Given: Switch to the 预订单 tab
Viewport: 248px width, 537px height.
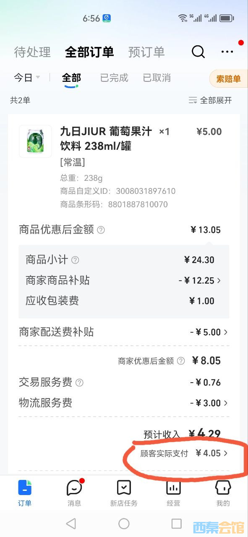Looking at the screenshot, I should pos(146,52).
